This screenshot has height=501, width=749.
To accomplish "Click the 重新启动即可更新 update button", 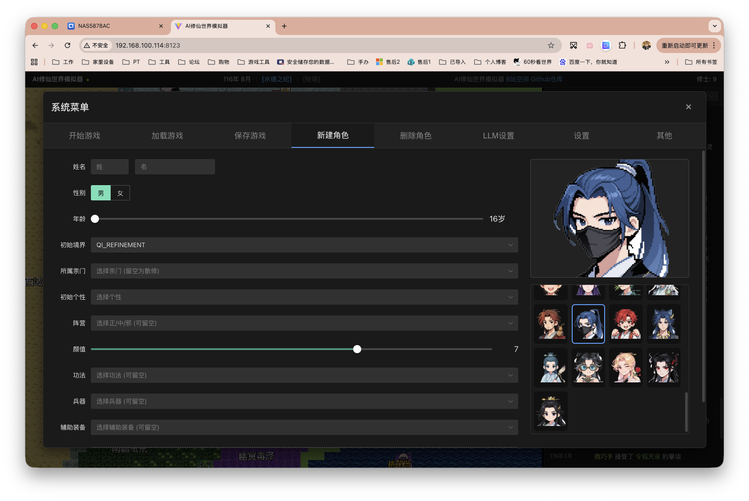I will (x=684, y=45).
